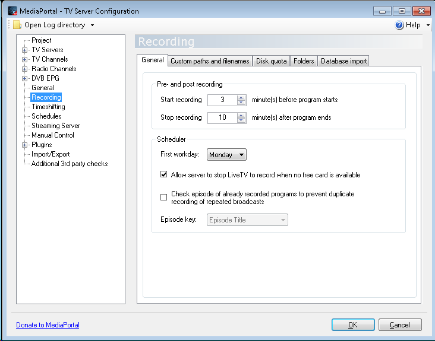
Task: Open the Folders tab
Action: [304, 61]
